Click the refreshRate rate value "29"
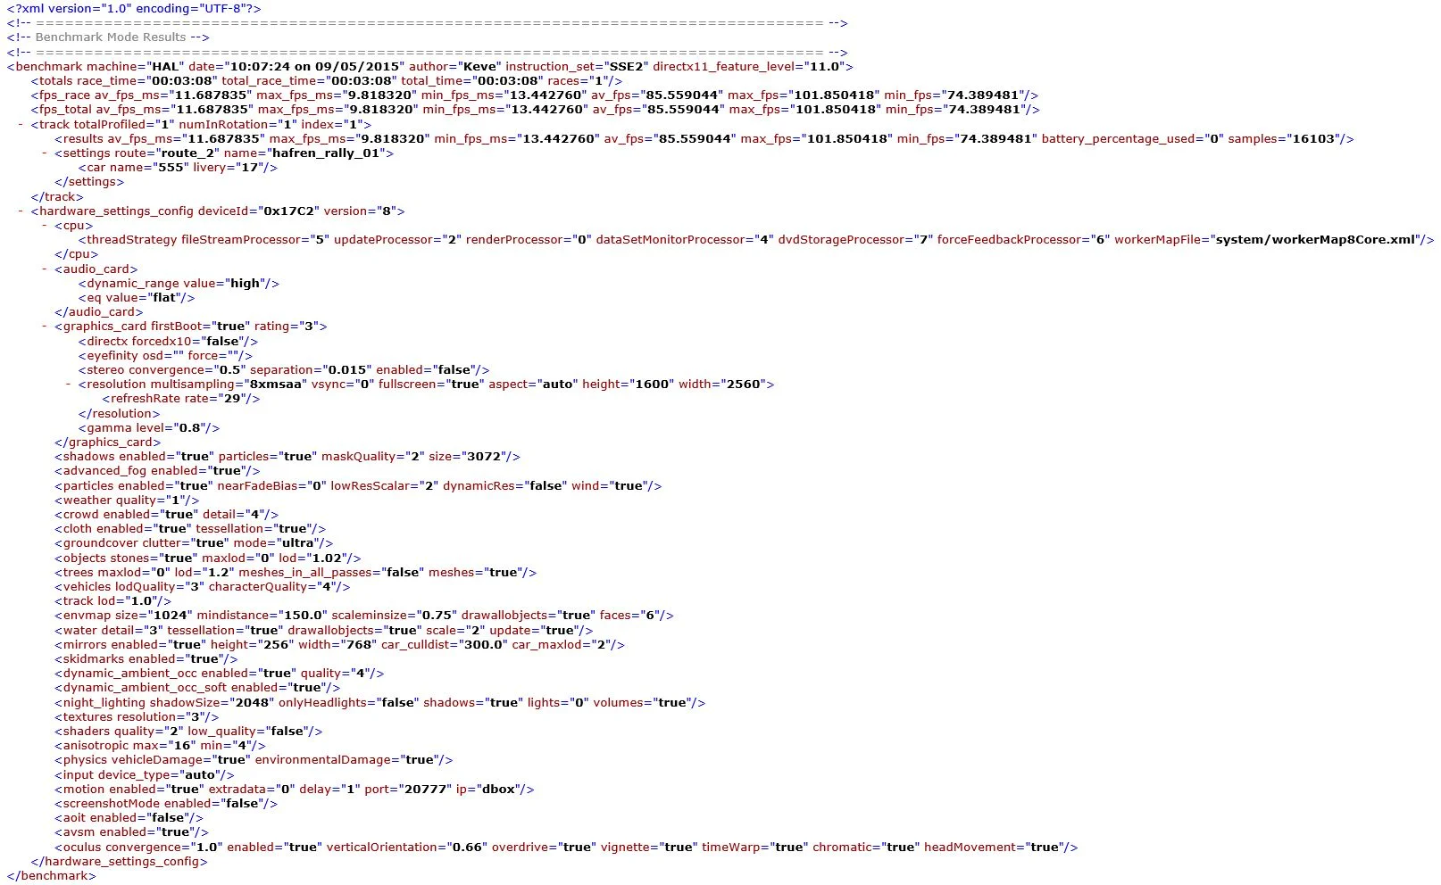1441x885 pixels. (234, 399)
